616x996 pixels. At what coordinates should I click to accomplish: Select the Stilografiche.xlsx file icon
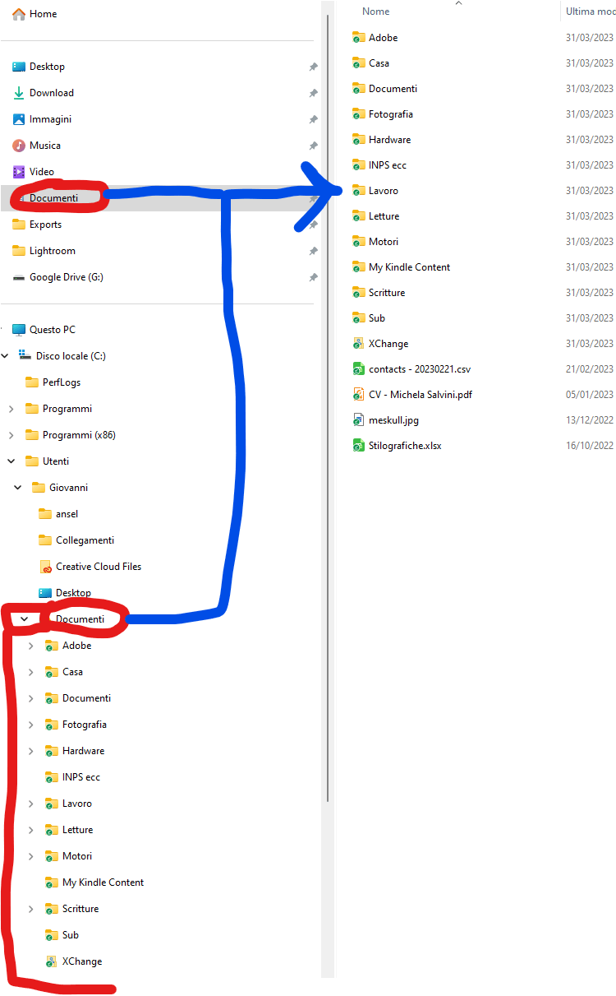coord(358,446)
